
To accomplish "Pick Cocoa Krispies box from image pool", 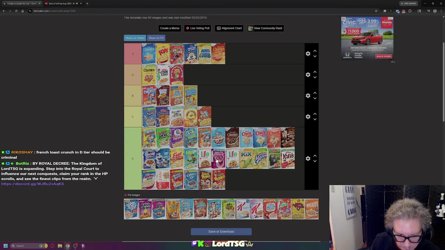I will (x=201, y=209).
